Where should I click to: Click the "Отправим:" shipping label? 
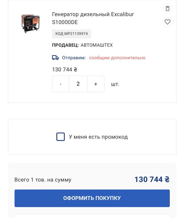coord(74,58)
